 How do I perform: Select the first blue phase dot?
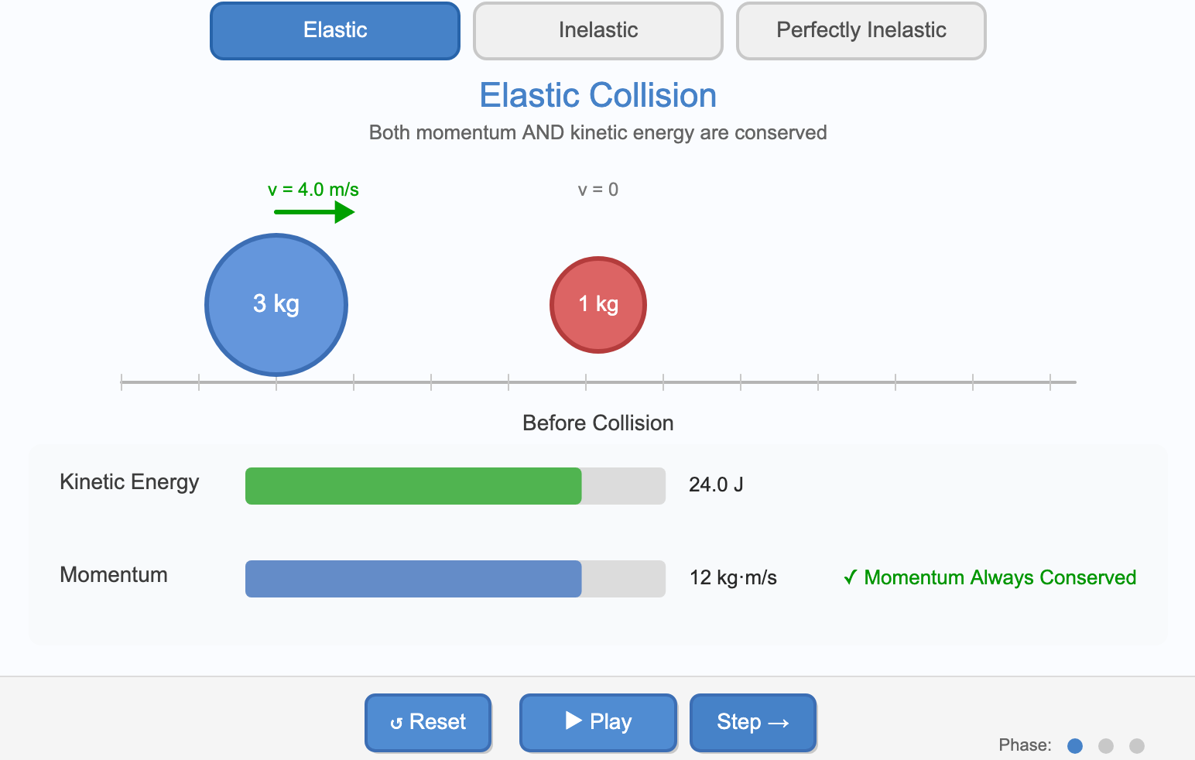[1075, 745]
